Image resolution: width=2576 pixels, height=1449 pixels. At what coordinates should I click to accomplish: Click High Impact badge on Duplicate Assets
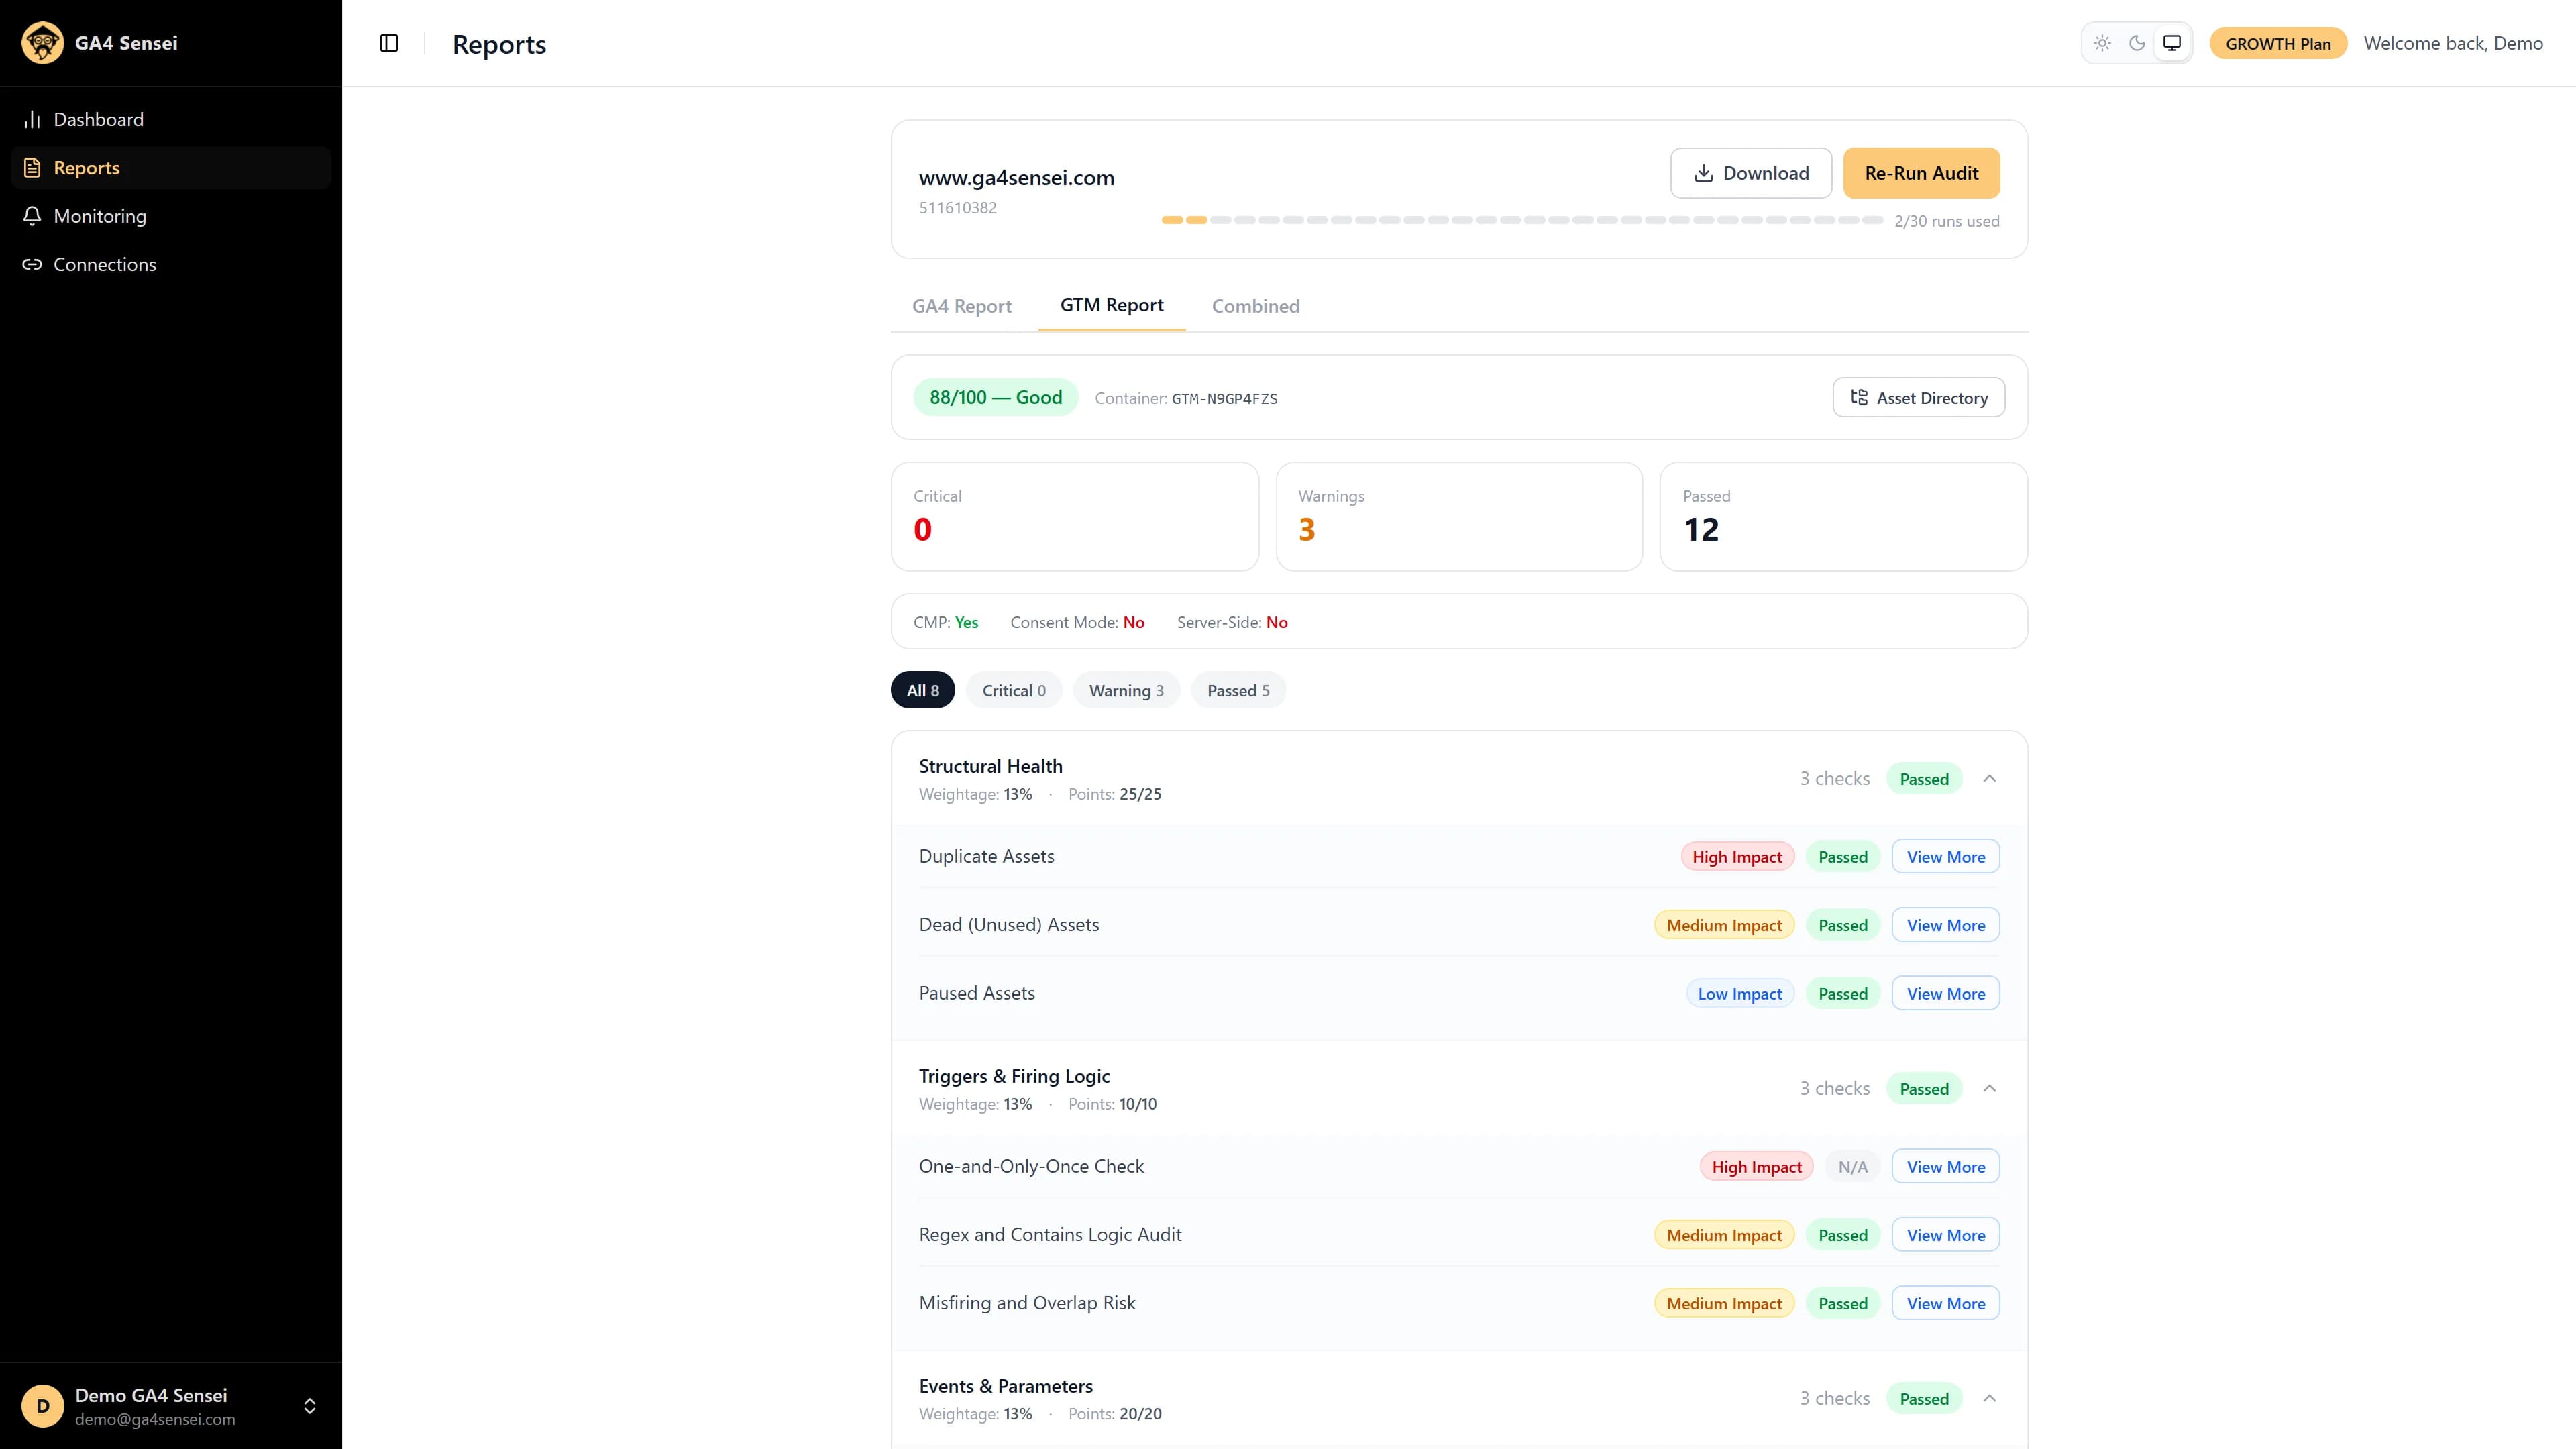1737,856
